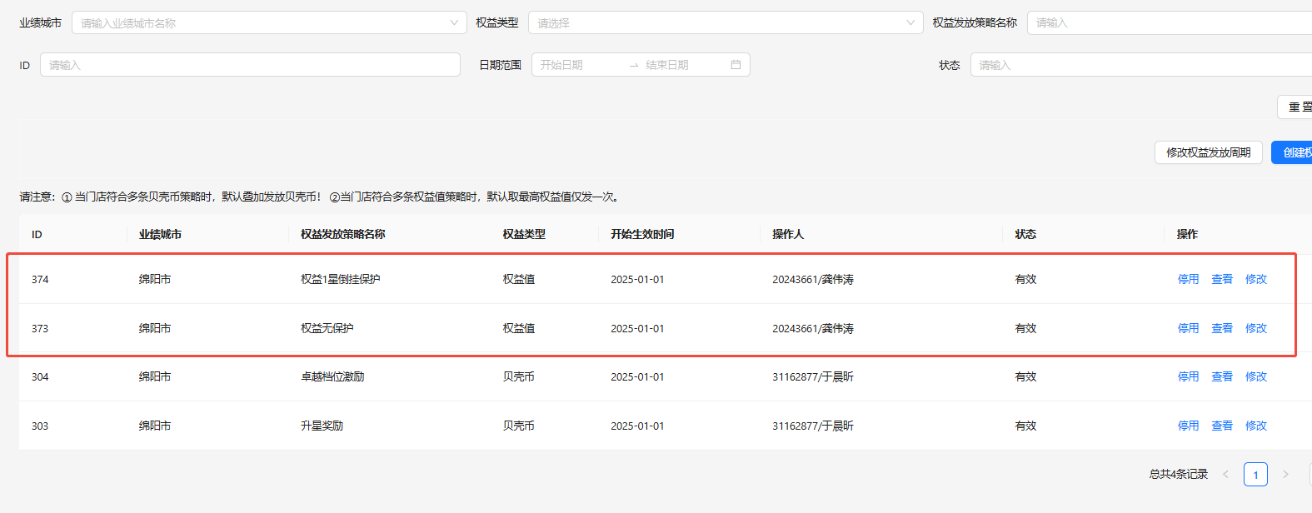Image resolution: width=1312 pixels, height=513 pixels.
Task: Expand the 权益类型 select box
Action: pos(725,23)
